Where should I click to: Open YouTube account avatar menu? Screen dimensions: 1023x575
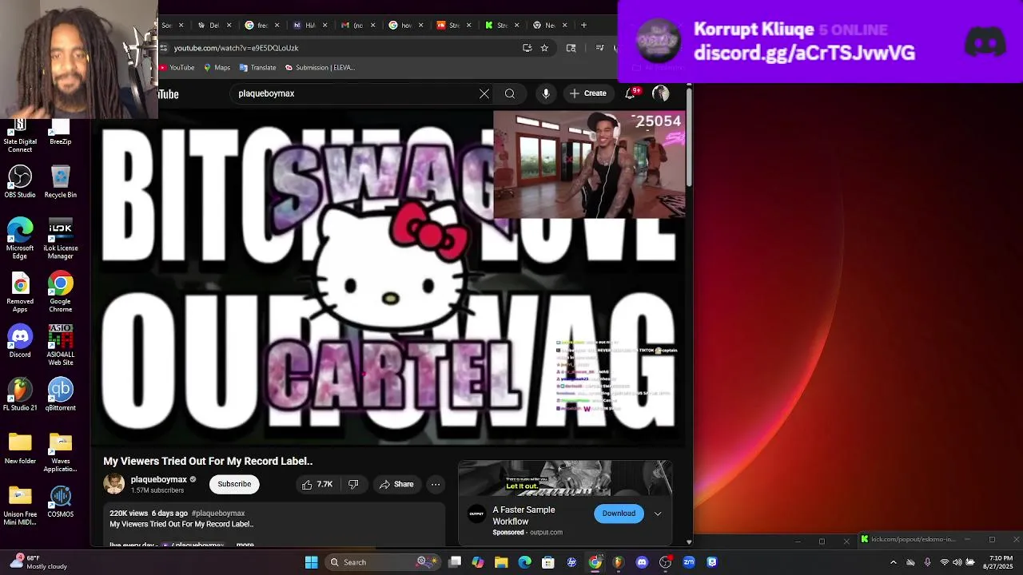click(x=661, y=93)
